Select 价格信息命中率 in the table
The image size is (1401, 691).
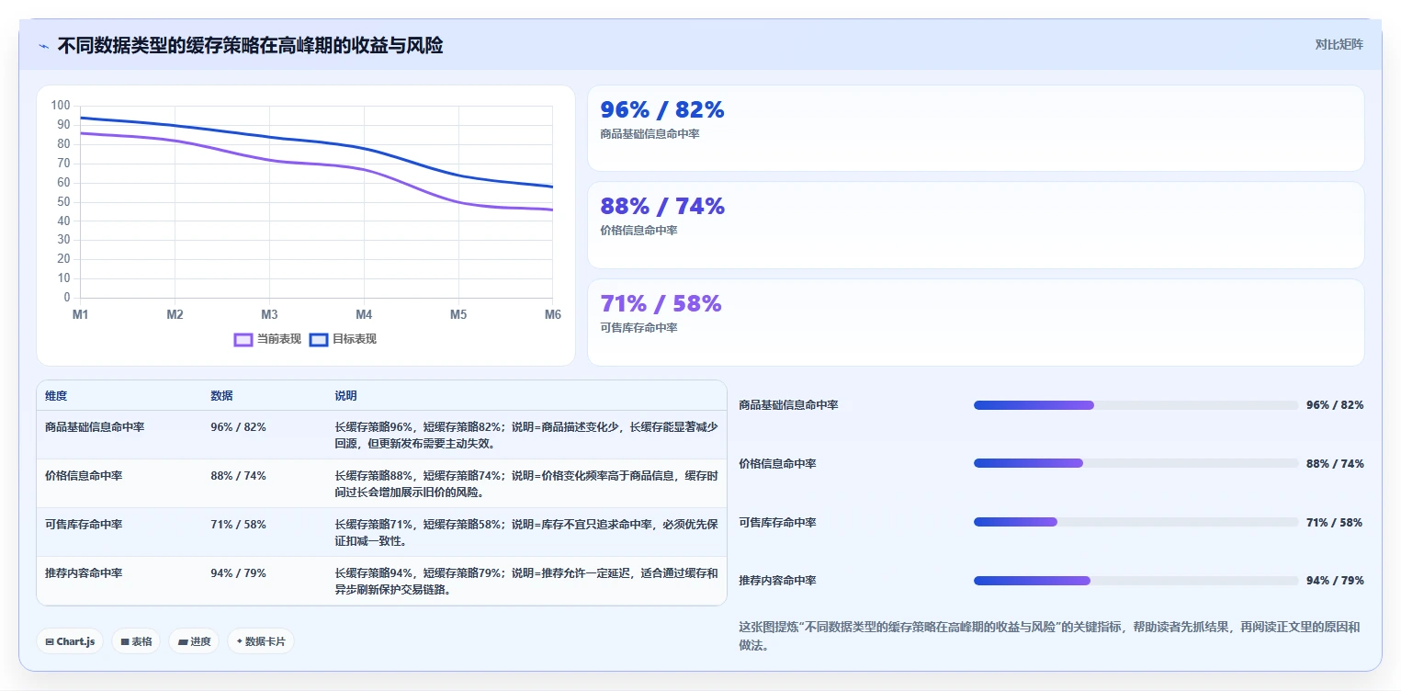tap(84, 476)
